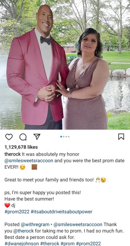Open the @withregram mention link
Screen dimensions: 130x246
click(x=35, y=224)
